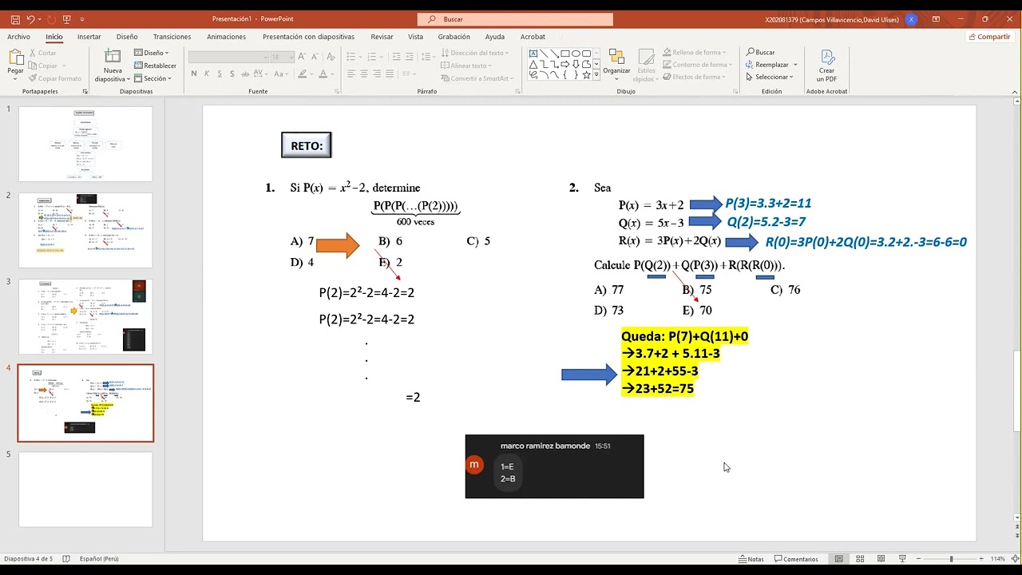Open Organizar arrange tool

616,64
